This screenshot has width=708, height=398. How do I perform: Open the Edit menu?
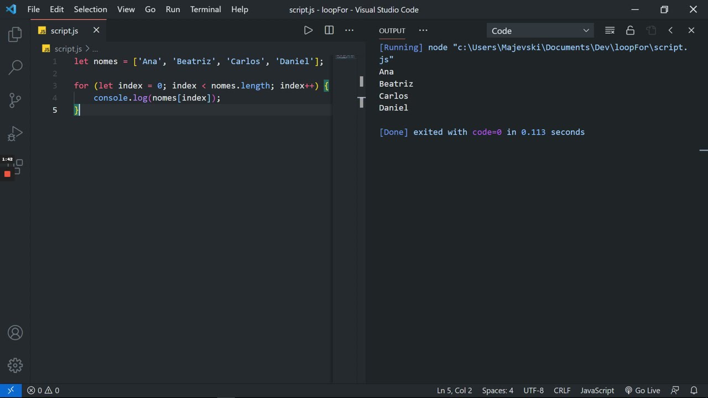point(56,9)
